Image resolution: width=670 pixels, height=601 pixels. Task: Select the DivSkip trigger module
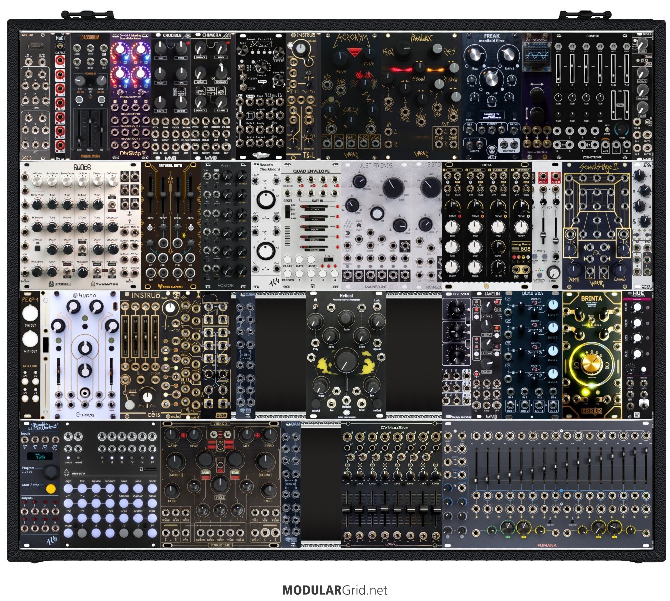pyautogui.click(x=130, y=96)
